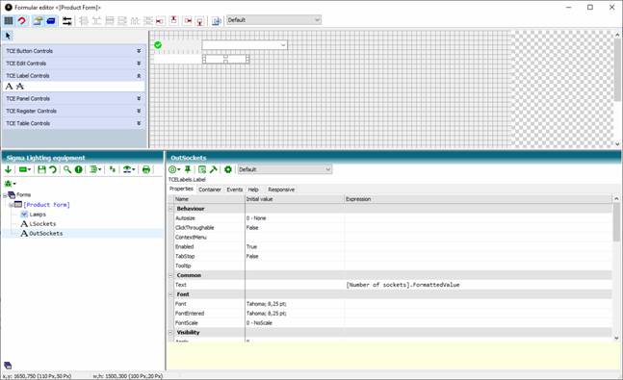This screenshot has height=380, width=623.
Task: Collapse the Behaviour property section
Action: (x=170, y=209)
